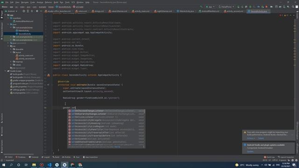Viewport: 299px width, 168px height.
Task: Open the File menu
Action: tap(7, 2)
